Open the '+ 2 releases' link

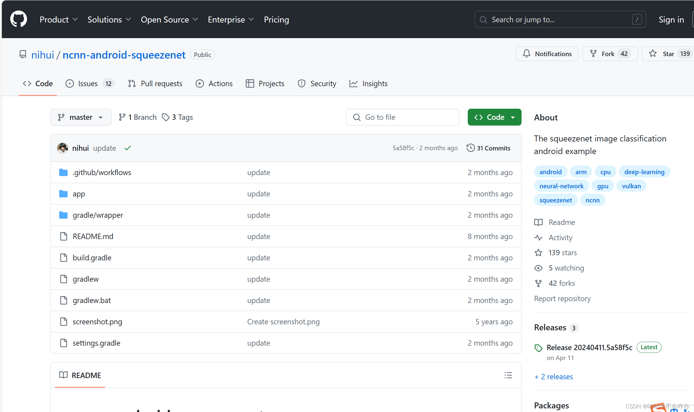tap(554, 377)
